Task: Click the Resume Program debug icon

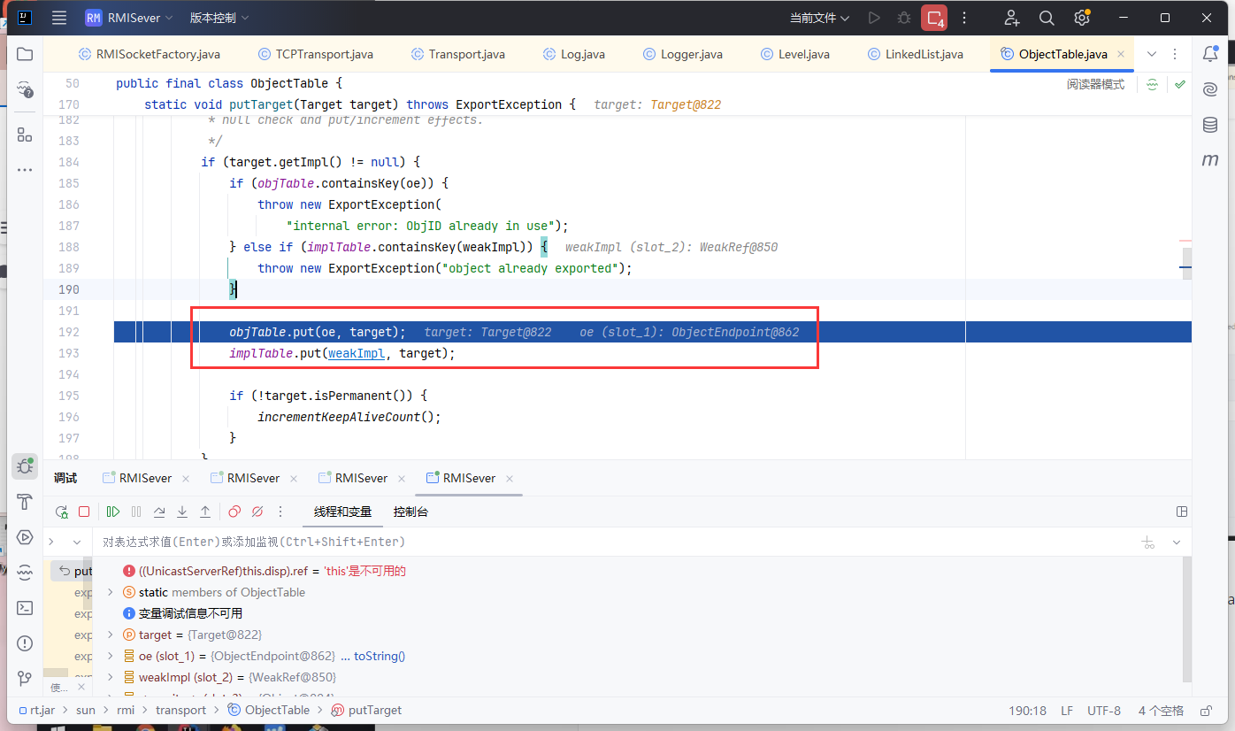Action: 113,512
